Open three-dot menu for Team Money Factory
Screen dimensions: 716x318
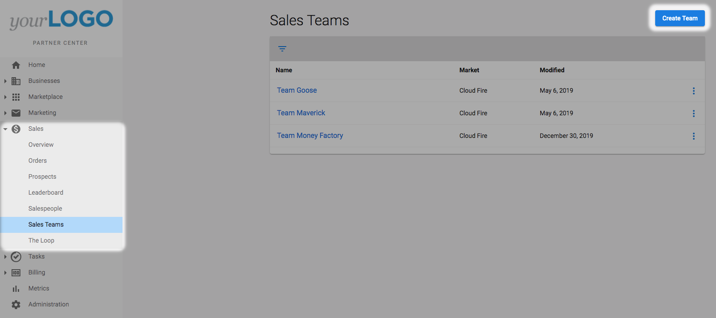[x=694, y=136]
